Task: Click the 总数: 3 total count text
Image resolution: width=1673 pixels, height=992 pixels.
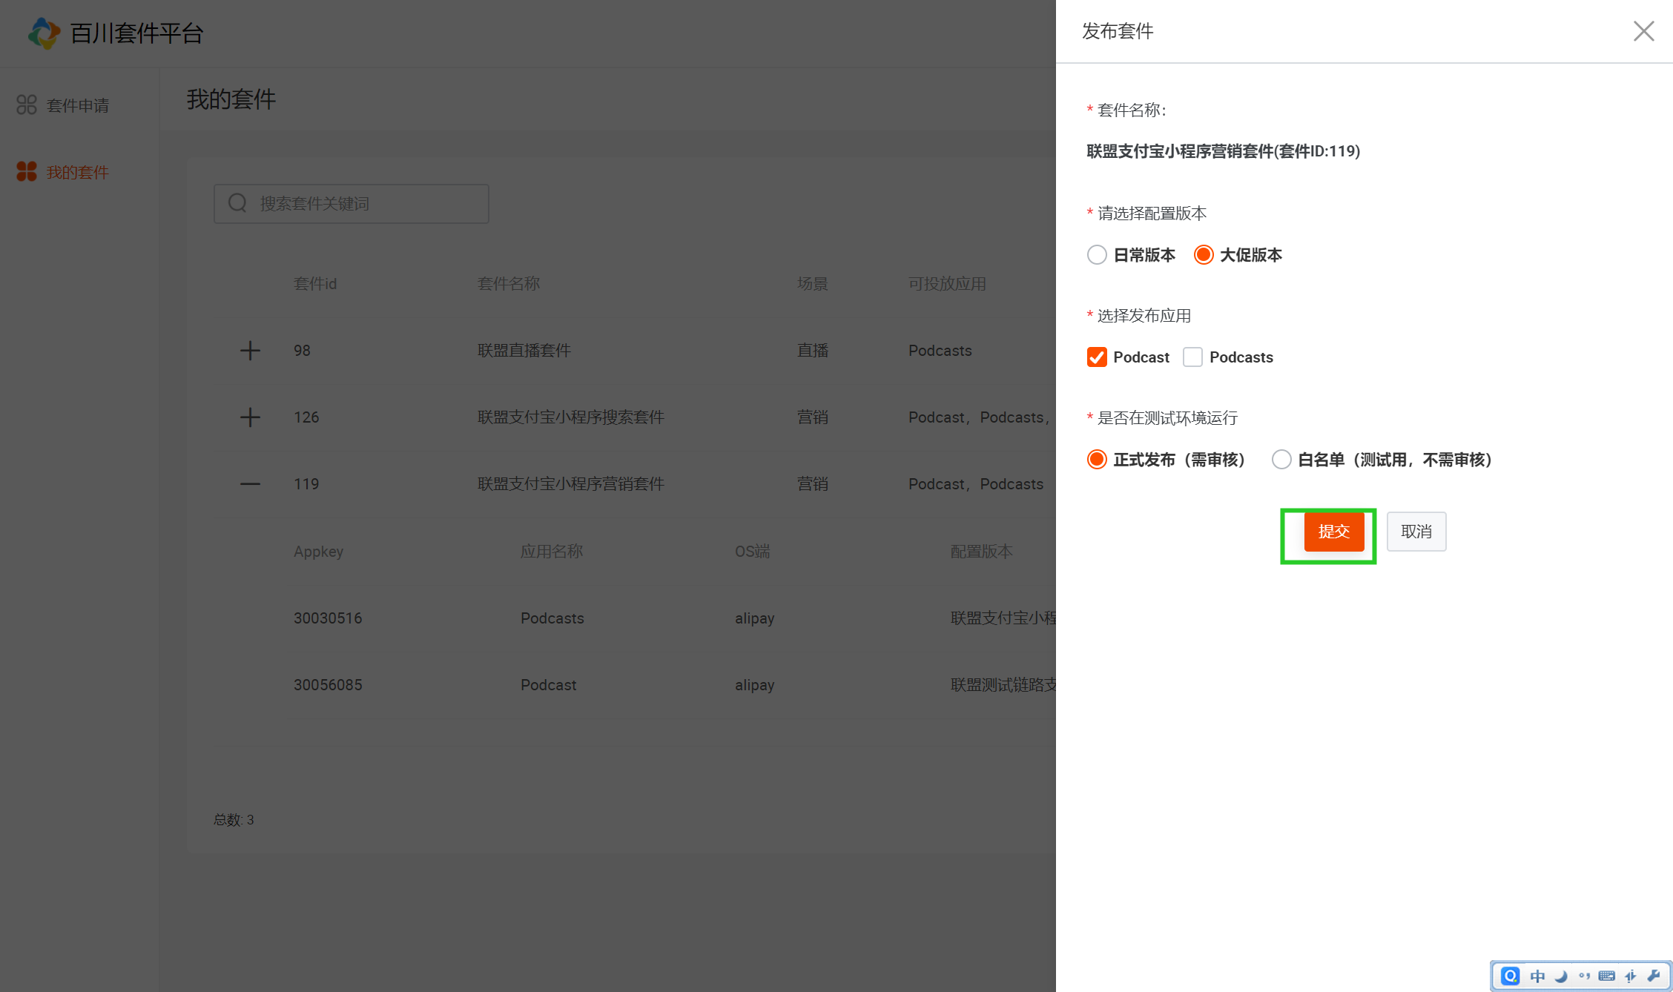Action: [x=234, y=820]
